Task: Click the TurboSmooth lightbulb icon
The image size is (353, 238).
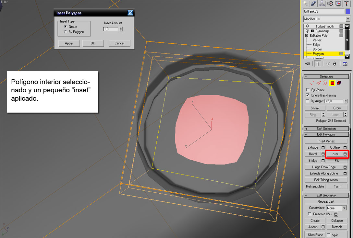Action: tap(307, 26)
